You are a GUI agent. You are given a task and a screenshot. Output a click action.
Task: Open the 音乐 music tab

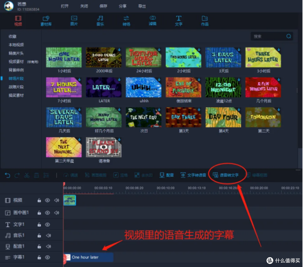click(x=100, y=21)
